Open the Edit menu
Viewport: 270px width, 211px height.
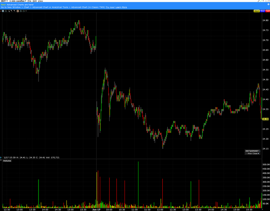(x=35, y=1)
